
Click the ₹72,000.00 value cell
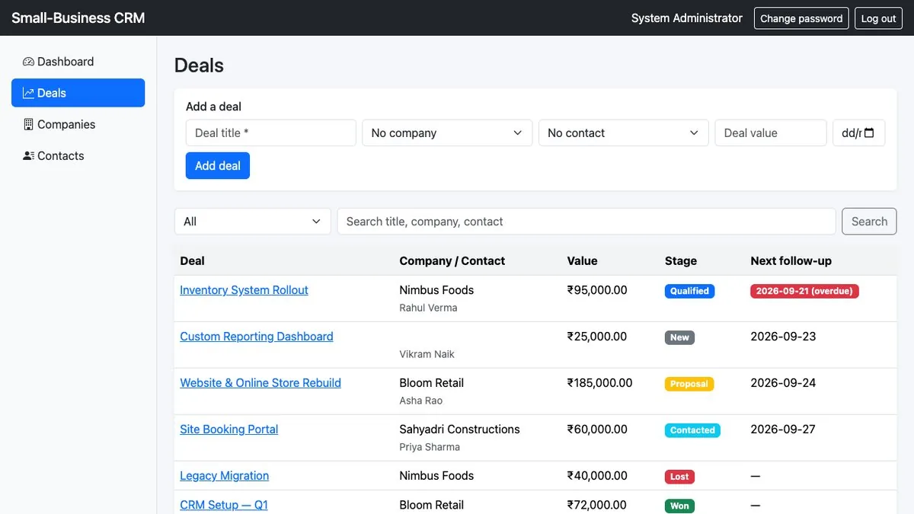pyautogui.click(x=597, y=505)
